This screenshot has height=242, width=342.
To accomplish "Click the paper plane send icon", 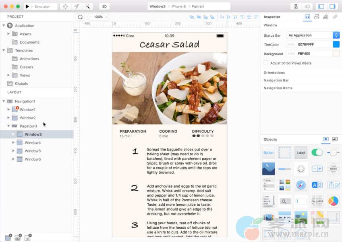I will tap(76, 6).
